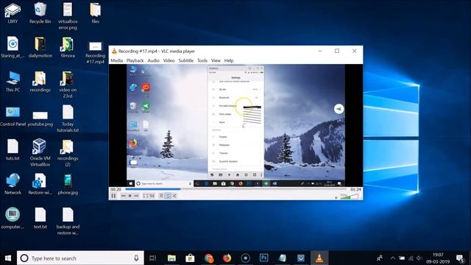471x265 pixels.
Task: Skip to next media in VLC
Action: [136, 196]
